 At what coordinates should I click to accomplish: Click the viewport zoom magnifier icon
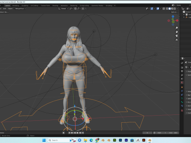[x=177, y=28]
